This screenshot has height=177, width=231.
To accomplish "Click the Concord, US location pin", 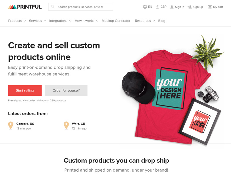I will pyautogui.click(x=11, y=125).
